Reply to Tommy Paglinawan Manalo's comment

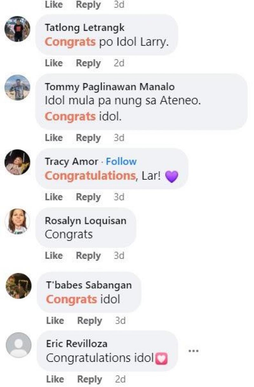pyautogui.click(x=88, y=138)
